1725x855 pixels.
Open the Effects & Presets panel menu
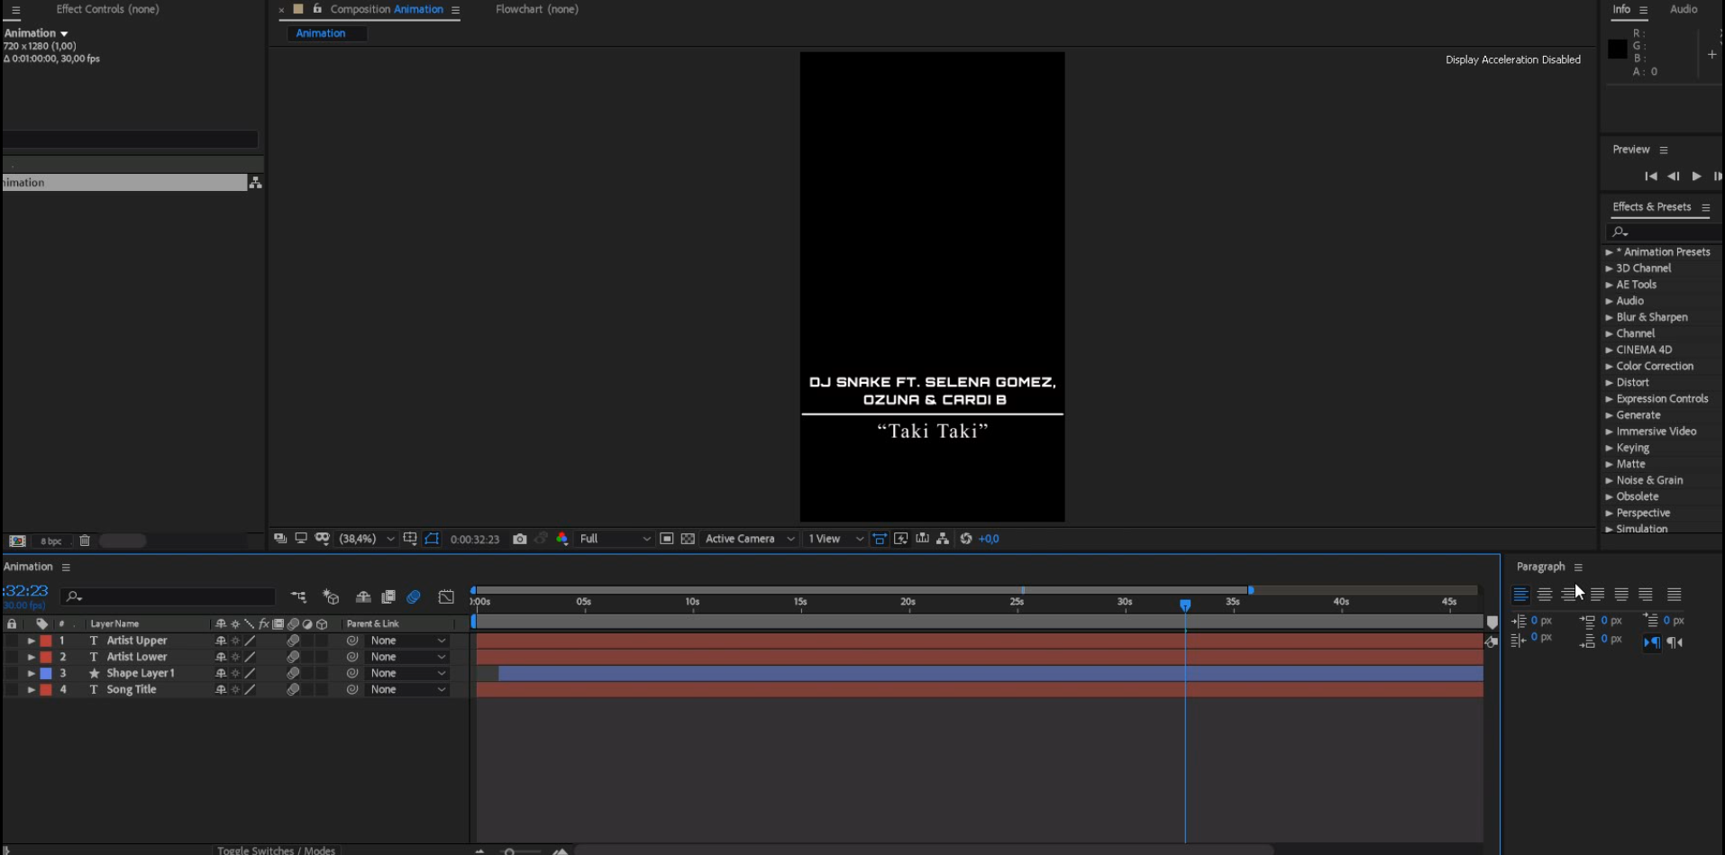coord(1705,207)
